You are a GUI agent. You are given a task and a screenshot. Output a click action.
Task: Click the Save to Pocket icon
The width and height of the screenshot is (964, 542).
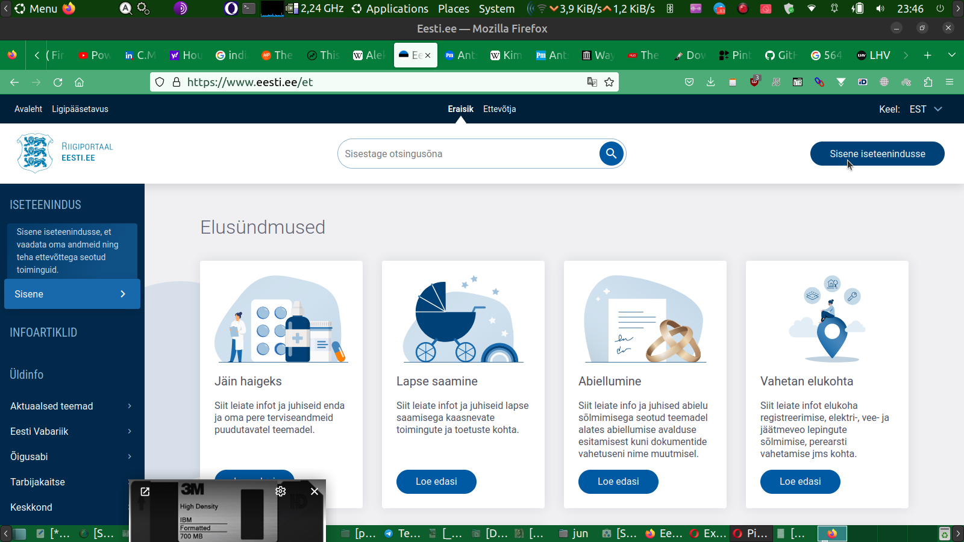689,82
